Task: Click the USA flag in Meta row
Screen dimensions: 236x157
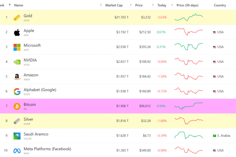Action: click(214, 150)
